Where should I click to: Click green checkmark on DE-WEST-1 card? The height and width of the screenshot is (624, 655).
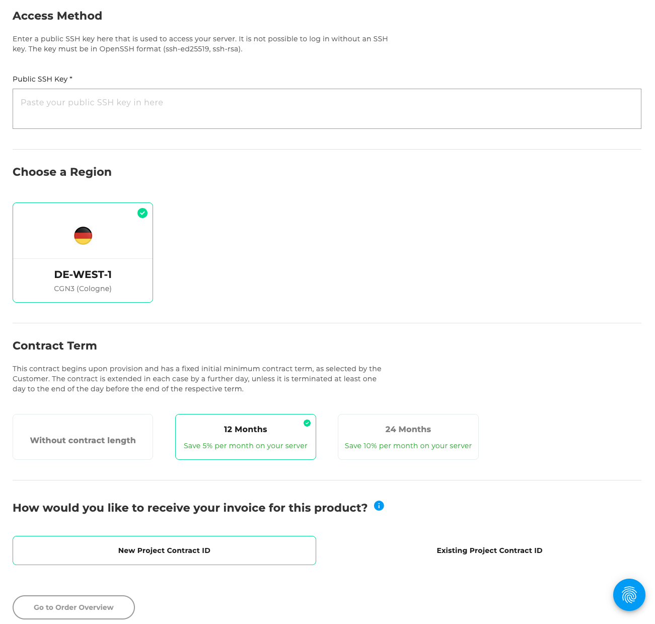tap(142, 213)
